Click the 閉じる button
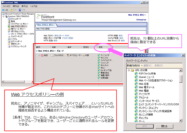The height and width of the screenshot is (133, 187). pyautogui.click(x=164, y=126)
